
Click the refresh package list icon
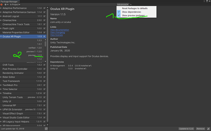pos(46,129)
